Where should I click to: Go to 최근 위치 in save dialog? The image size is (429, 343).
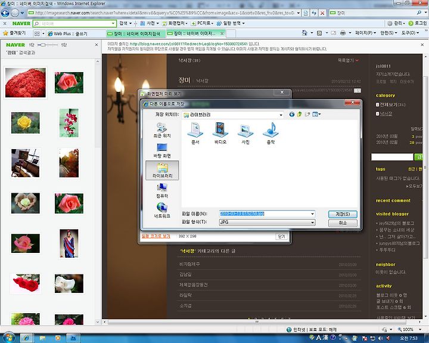tap(162, 130)
